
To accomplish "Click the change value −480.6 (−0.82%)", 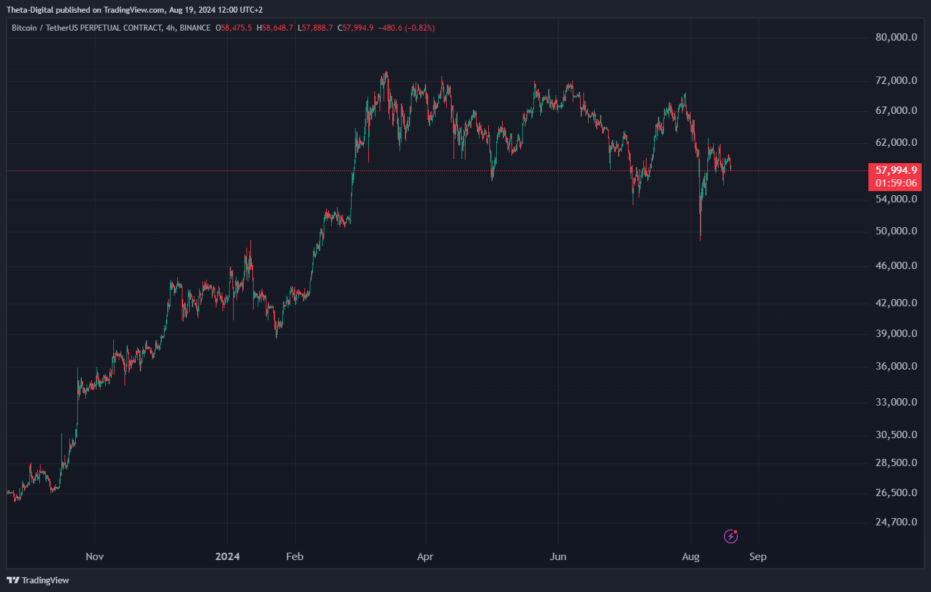I will 406,28.
